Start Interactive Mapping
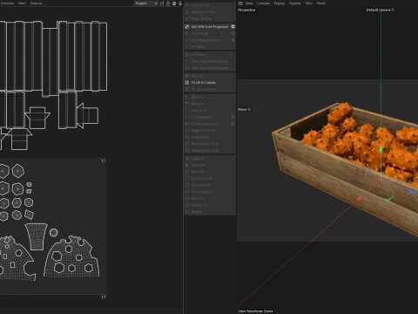418x314 pixels. coord(210,61)
